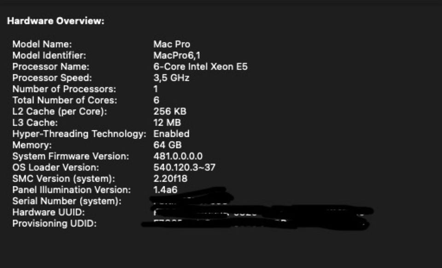
Task: Select the Model Name label
Action: tap(42, 45)
